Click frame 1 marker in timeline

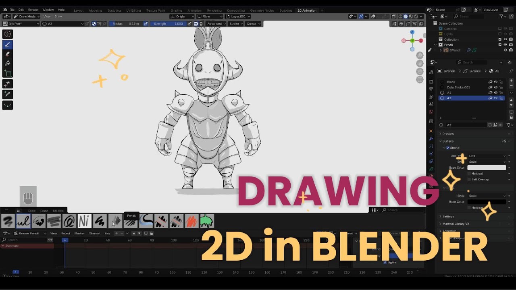pos(64,240)
